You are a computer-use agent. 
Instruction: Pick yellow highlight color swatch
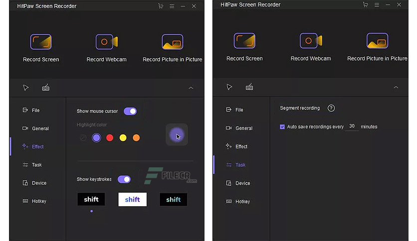(123, 138)
